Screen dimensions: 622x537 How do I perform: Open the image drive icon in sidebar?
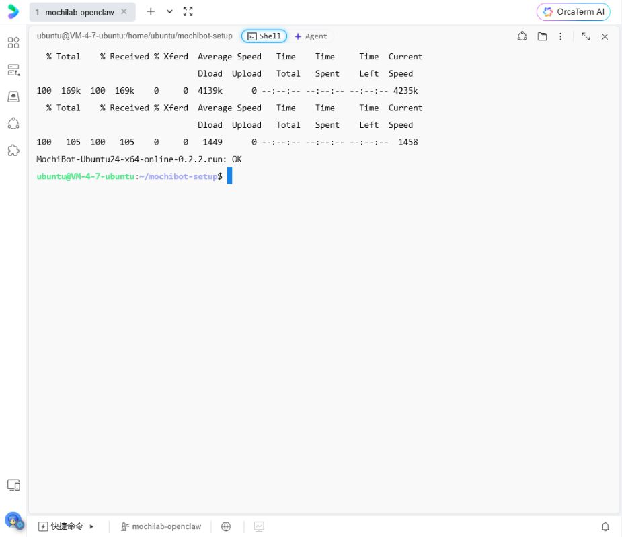click(13, 96)
